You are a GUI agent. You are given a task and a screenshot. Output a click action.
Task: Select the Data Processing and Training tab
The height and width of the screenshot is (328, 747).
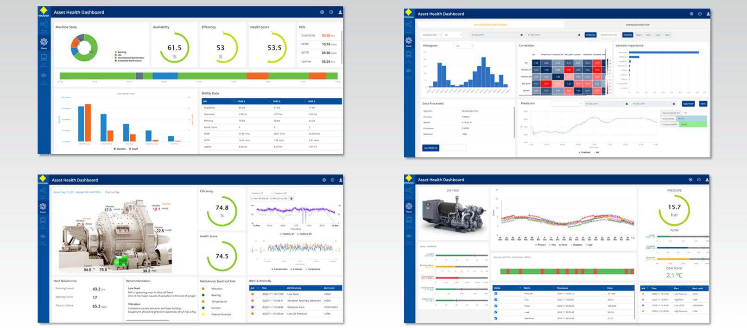[490, 25]
